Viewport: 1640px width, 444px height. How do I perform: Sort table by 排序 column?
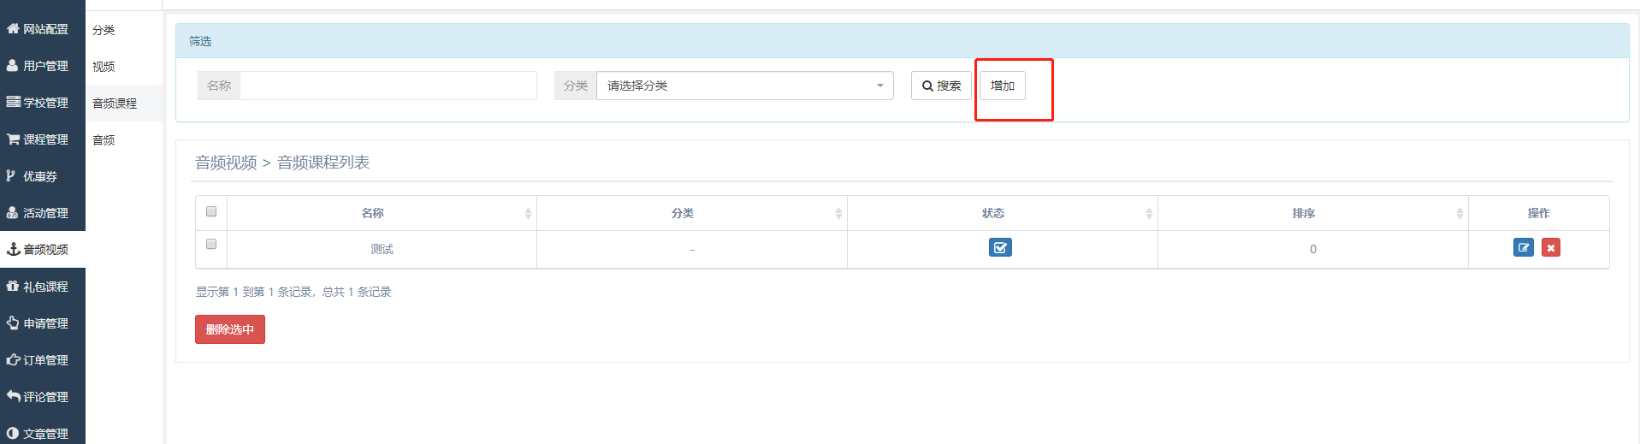1313,213
